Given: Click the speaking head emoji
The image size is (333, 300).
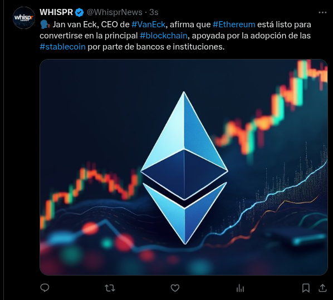Looking at the screenshot, I should [45, 24].
